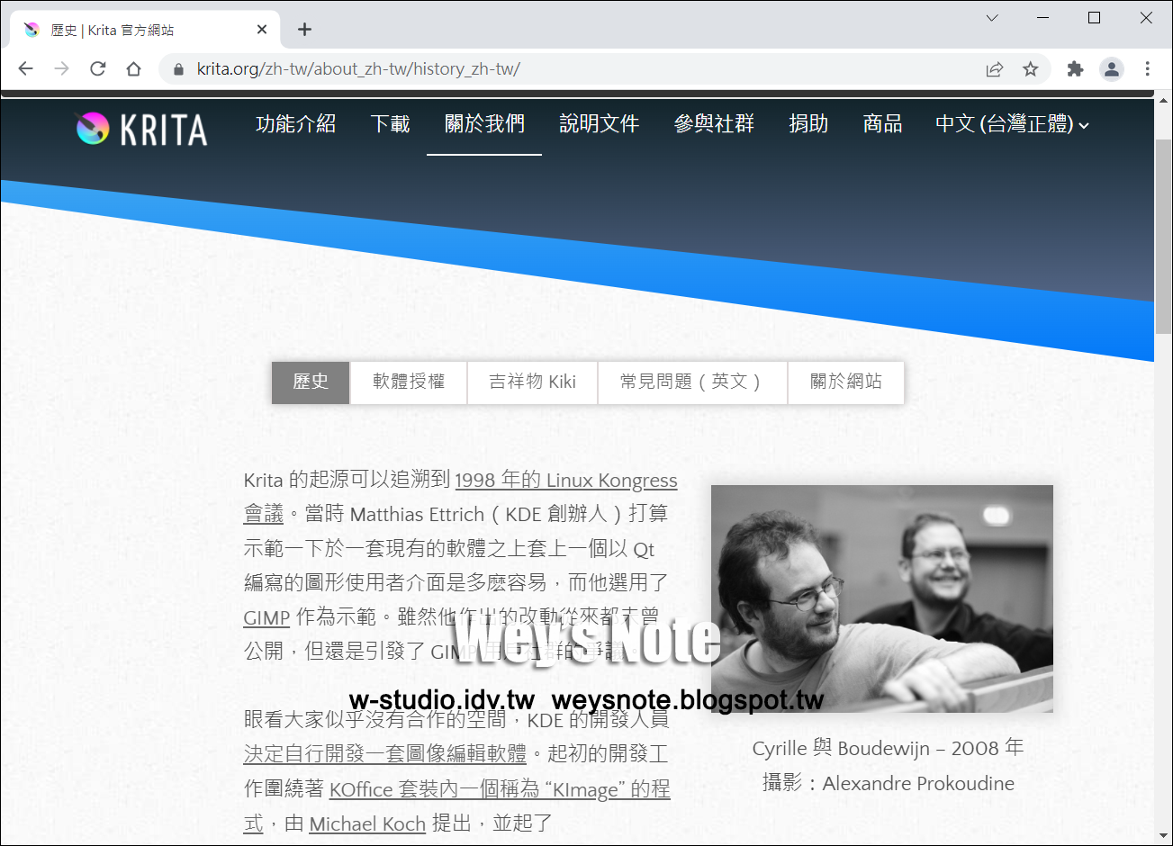
Task: Click the padlock site info icon
Action: [178, 68]
